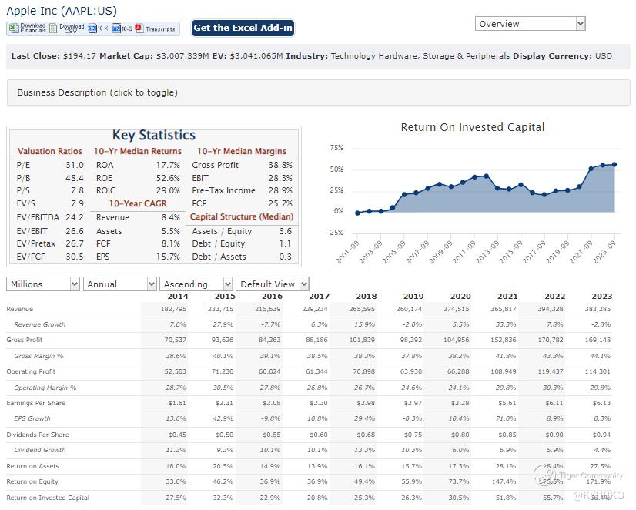Click the Key Statistics table heading
Viewport: 636px width, 510px height.
(154, 136)
